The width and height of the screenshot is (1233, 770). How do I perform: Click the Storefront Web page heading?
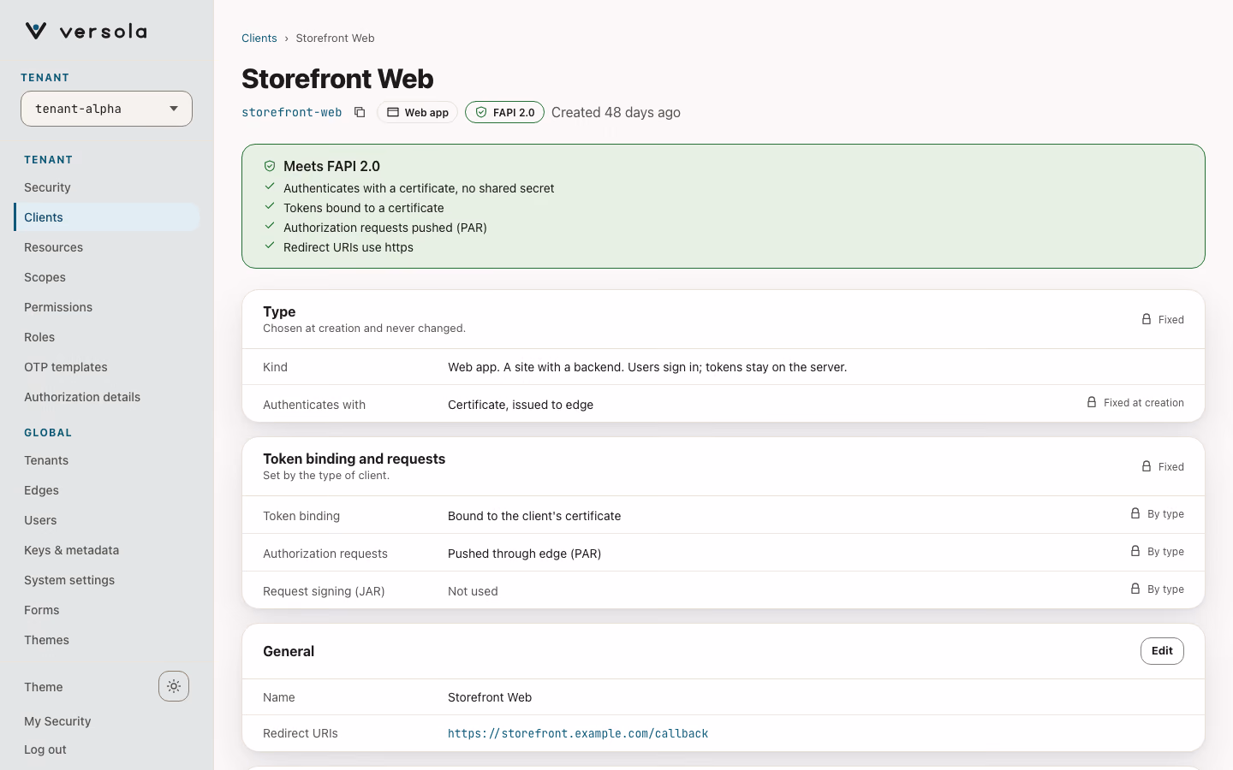337,79
